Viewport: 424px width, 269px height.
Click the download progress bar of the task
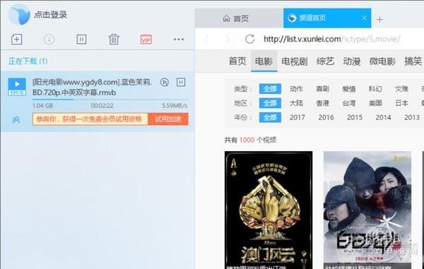tap(110, 100)
